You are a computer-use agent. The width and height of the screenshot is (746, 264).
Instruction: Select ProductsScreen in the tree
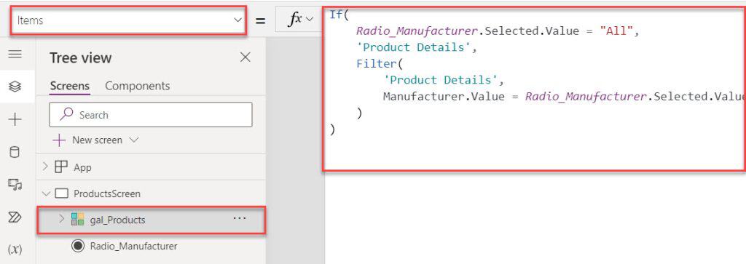(x=107, y=193)
